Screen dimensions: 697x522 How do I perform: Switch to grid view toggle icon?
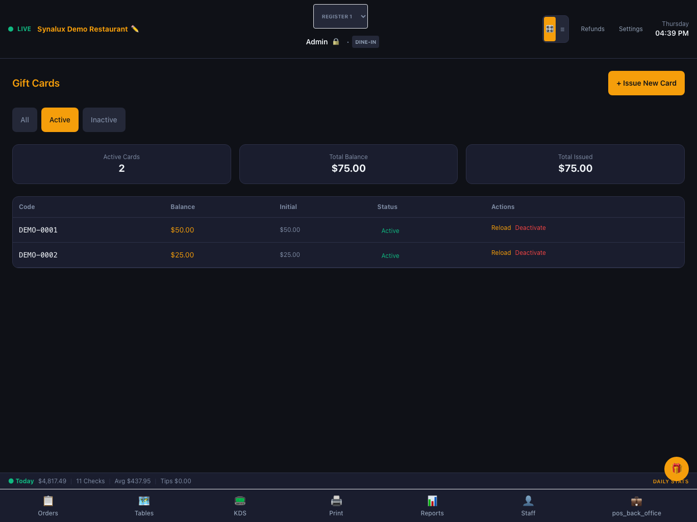tap(550, 29)
